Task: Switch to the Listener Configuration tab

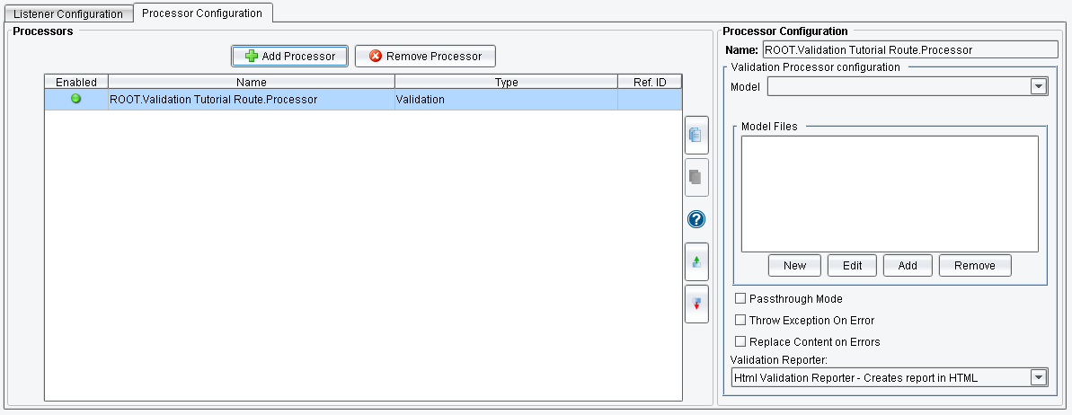Action: click(x=67, y=14)
